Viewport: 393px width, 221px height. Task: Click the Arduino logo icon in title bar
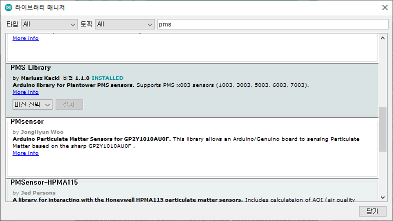pos(8,7)
